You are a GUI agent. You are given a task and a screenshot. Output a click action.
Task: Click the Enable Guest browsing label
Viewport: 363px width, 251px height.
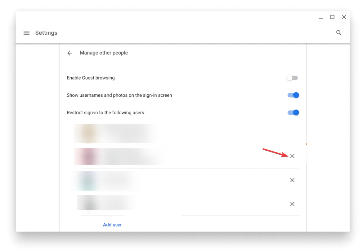(x=91, y=78)
